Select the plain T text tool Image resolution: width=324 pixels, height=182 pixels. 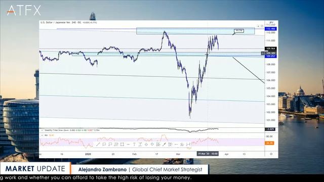click(134, 145)
